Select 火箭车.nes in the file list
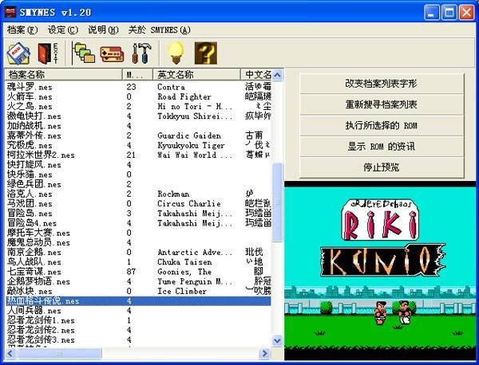This screenshot has width=479, height=365. (30, 96)
